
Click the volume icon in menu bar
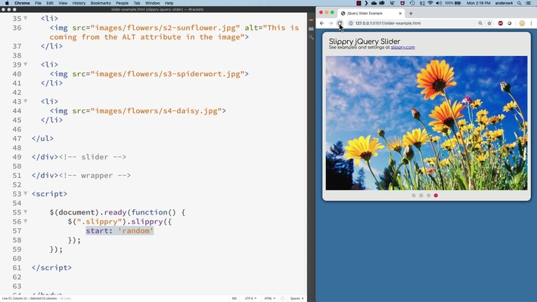tap(439, 3)
